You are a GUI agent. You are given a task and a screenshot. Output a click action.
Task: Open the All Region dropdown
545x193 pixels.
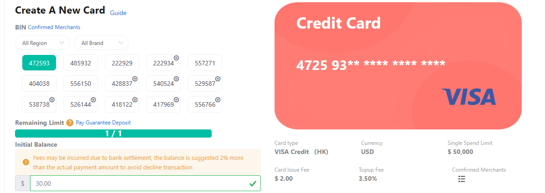click(42, 43)
